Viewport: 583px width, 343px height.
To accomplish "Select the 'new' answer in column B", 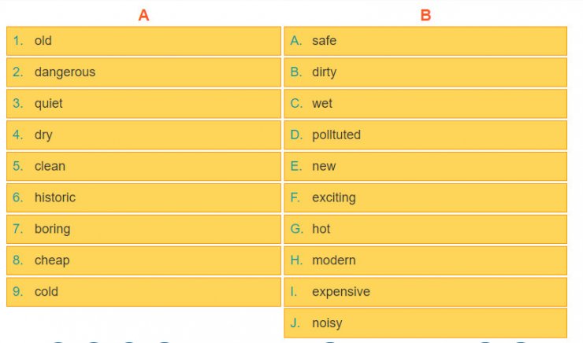I will point(425,166).
